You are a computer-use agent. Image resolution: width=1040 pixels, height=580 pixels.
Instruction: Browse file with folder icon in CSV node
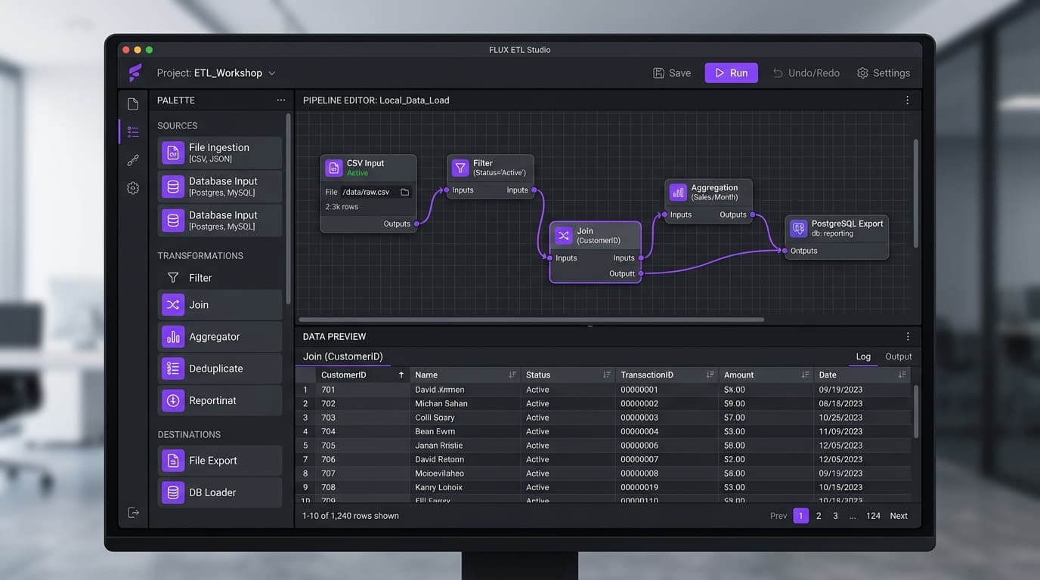tap(404, 193)
